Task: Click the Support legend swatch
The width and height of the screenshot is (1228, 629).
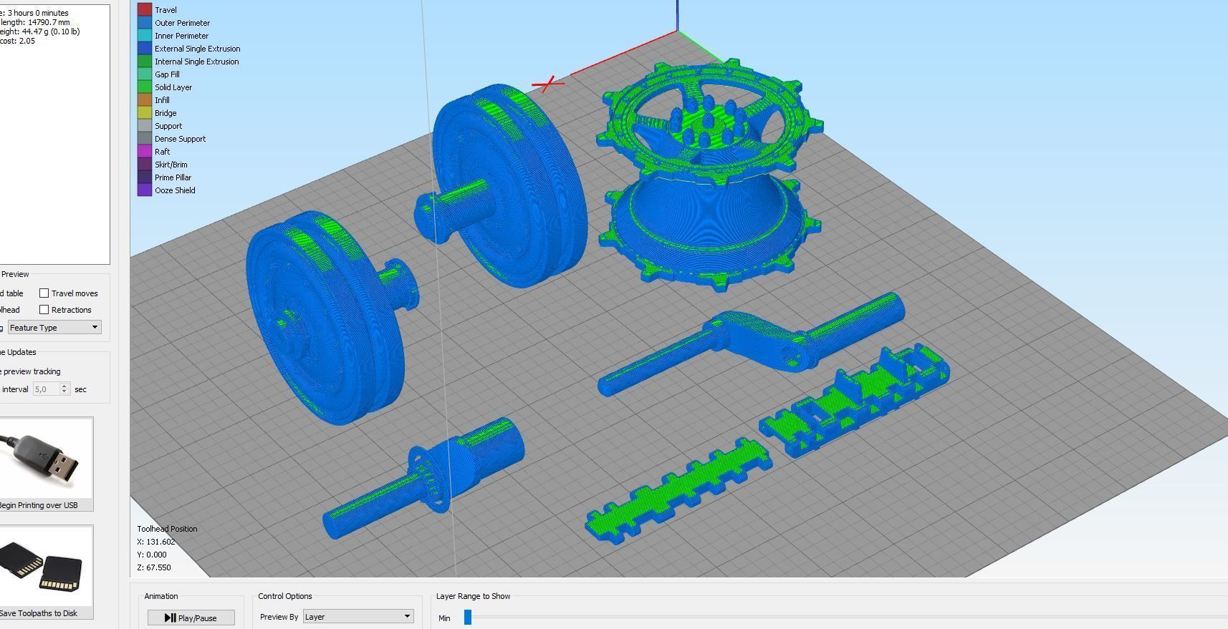Action: coord(144,125)
